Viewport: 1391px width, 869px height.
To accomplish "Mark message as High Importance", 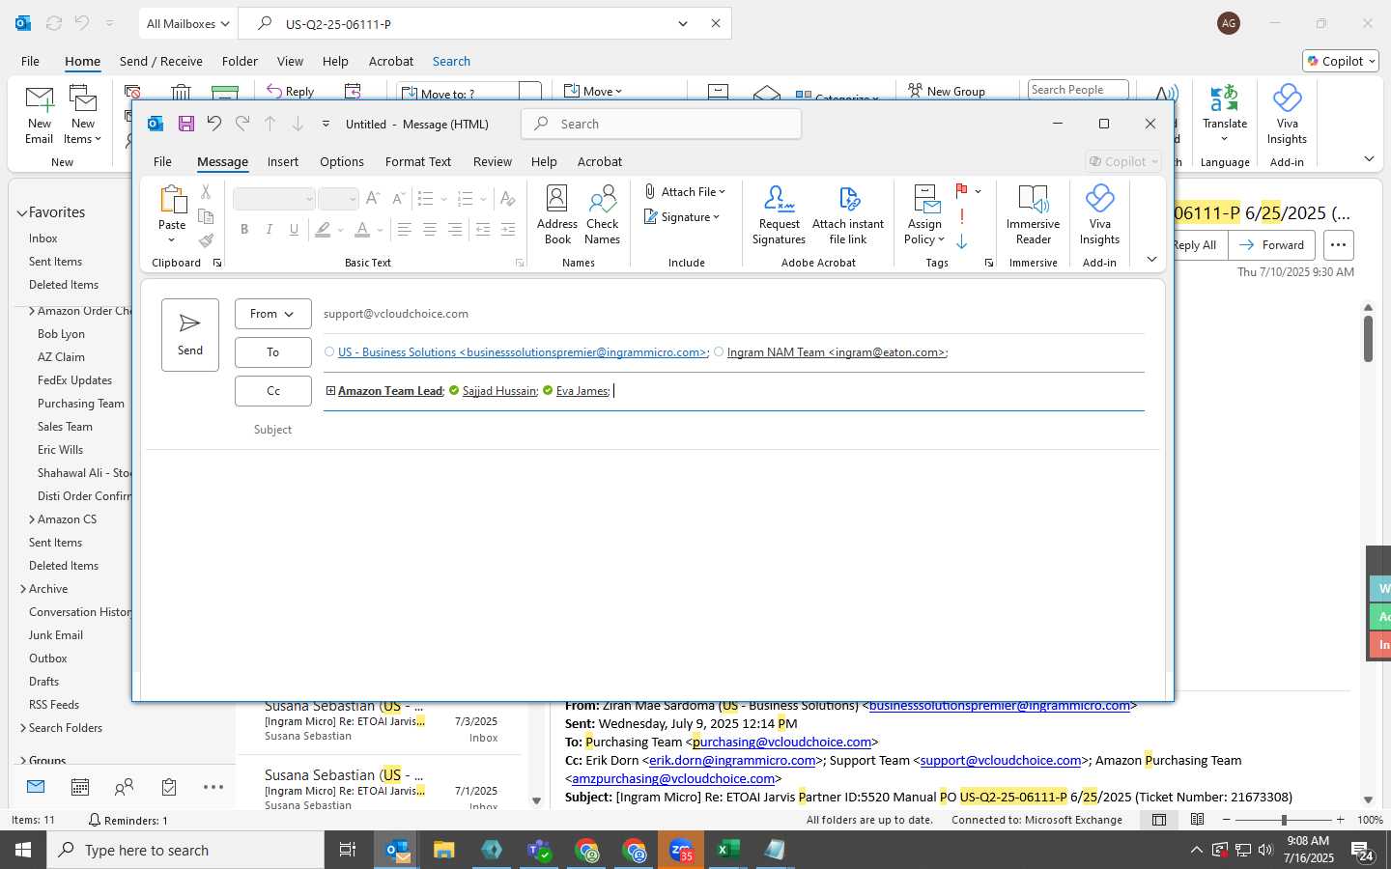I will point(962,216).
